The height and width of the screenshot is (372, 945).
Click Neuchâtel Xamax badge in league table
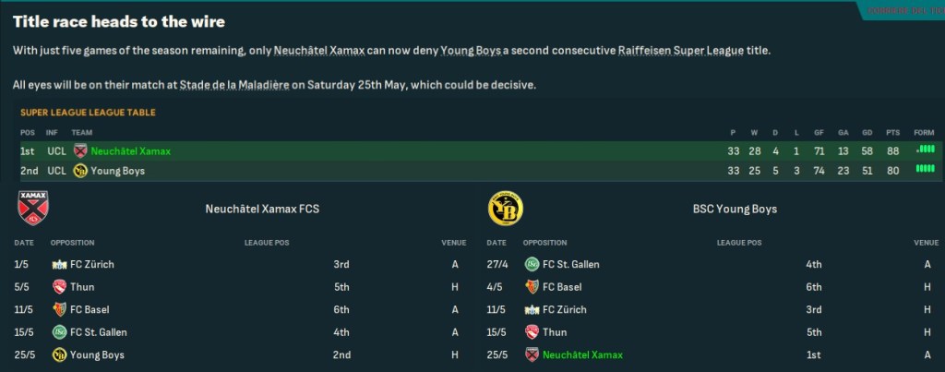79,151
